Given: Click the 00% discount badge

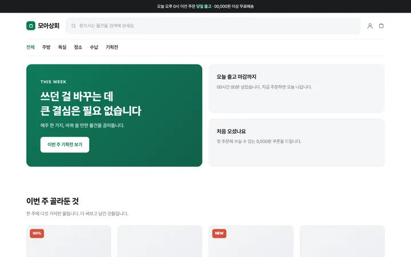Looking at the screenshot, I should (x=37, y=234).
